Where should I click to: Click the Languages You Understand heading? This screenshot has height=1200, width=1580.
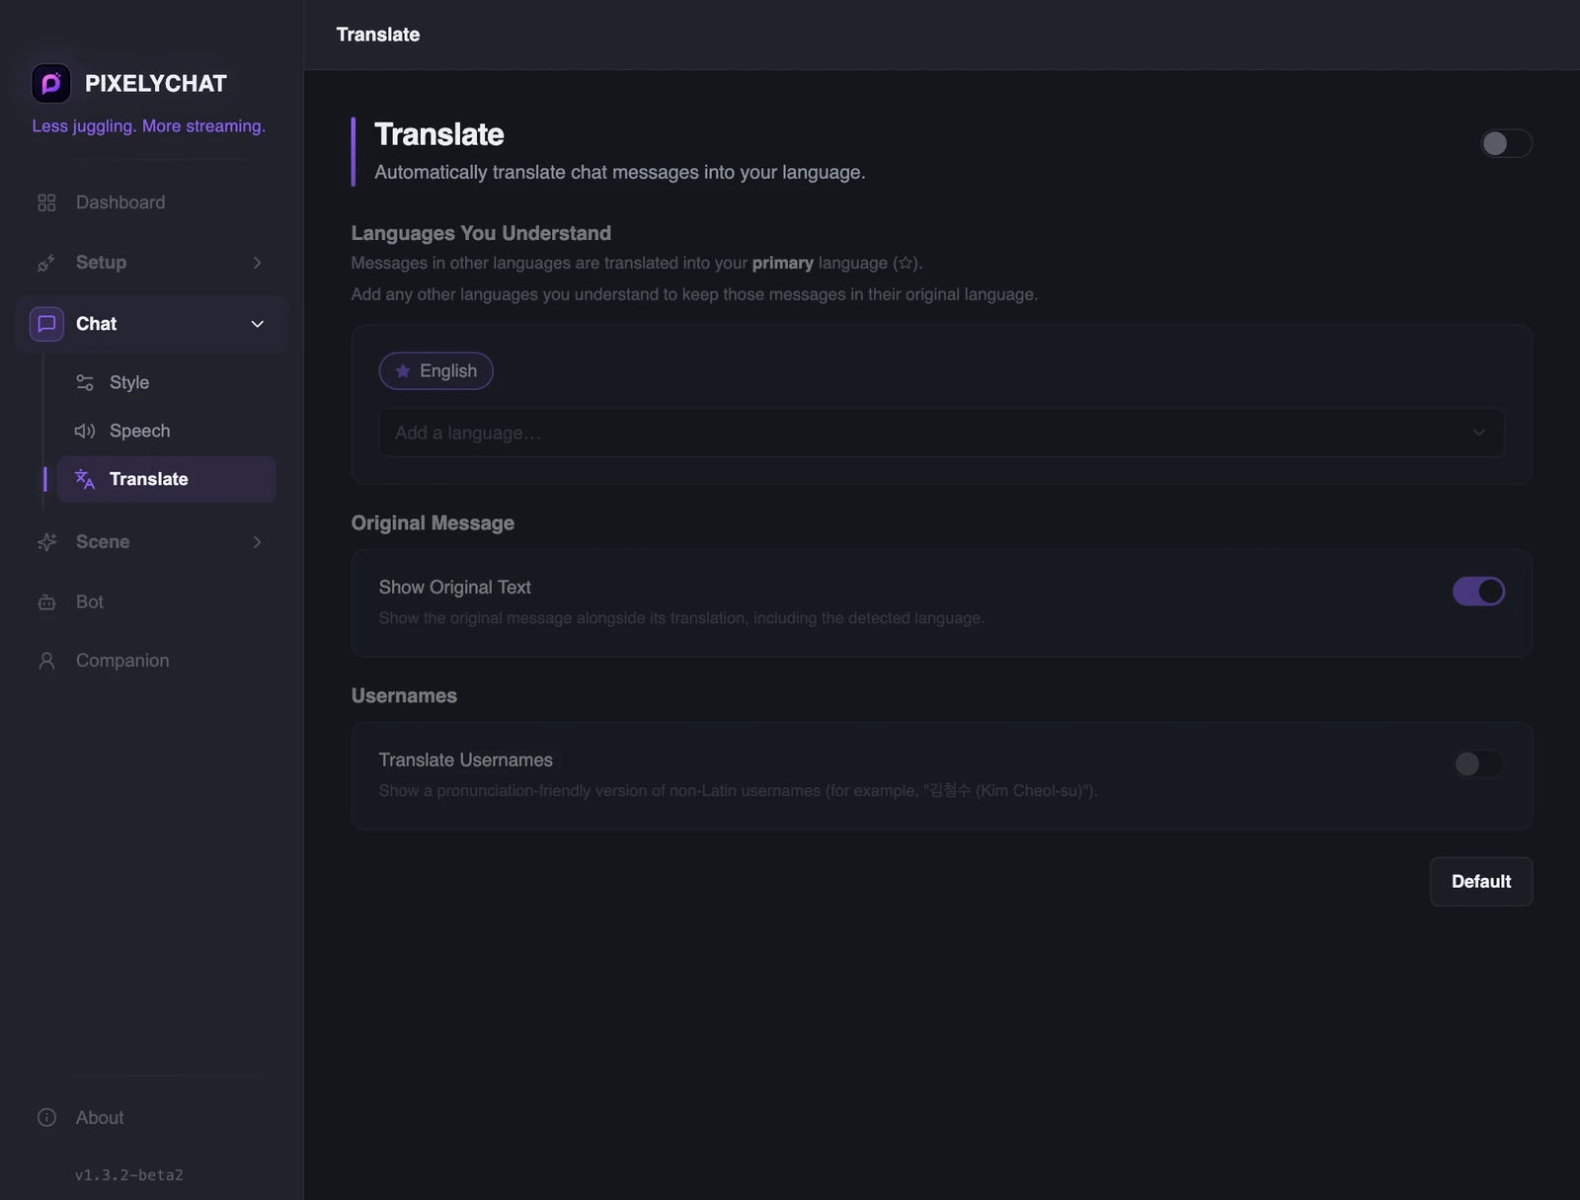[x=481, y=233]
